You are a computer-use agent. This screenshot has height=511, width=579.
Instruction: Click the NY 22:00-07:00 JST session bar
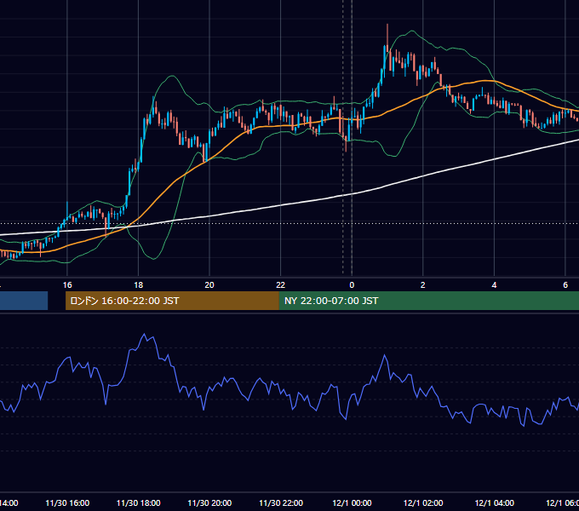point(428,301)
